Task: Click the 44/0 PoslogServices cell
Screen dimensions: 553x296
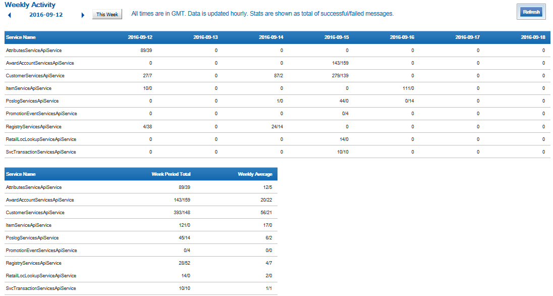Action: [x=344, y=101]
